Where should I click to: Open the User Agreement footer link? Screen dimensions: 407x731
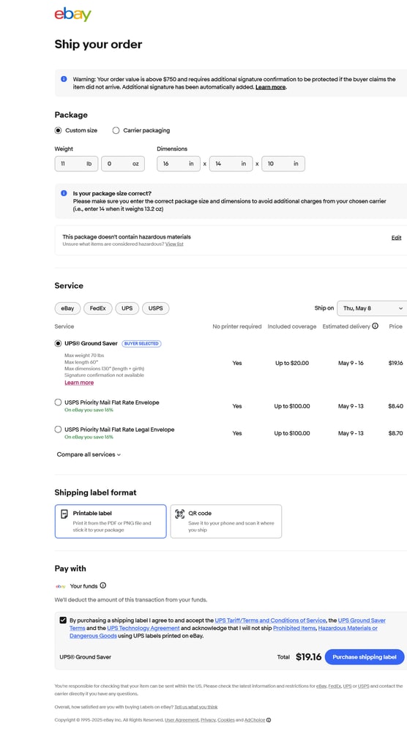pyautogui.click(x=182, y=720)
